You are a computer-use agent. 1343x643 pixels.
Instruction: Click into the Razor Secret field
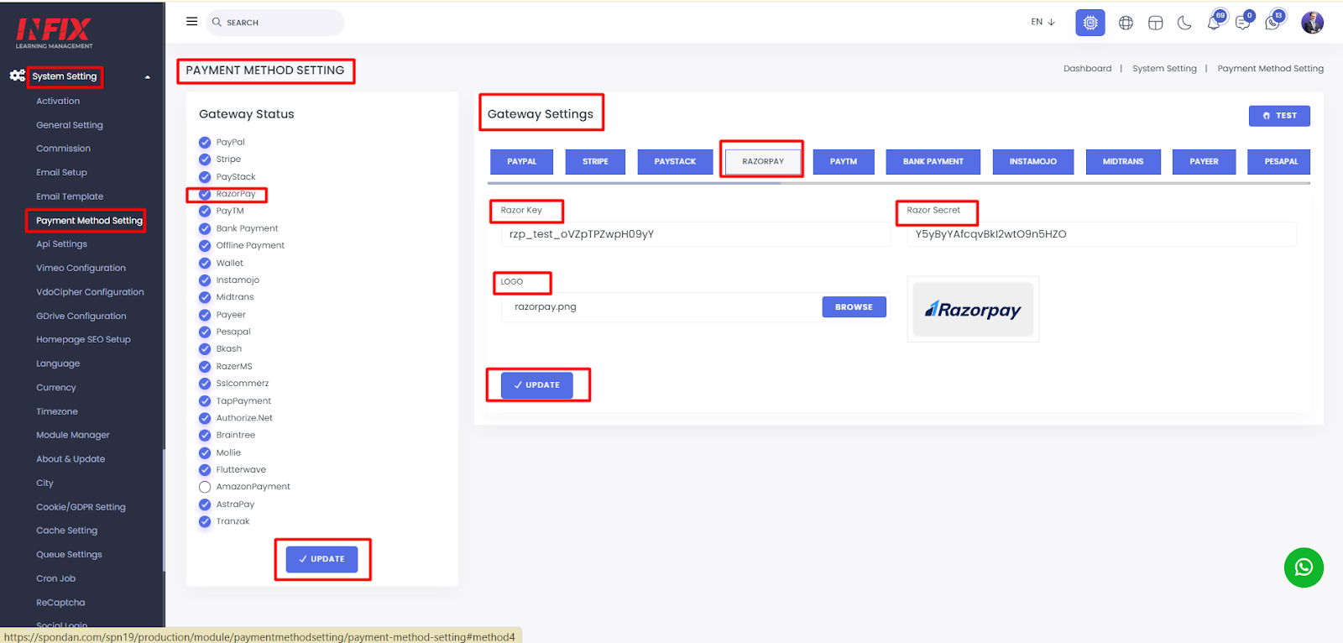(x=1101, y=234)
